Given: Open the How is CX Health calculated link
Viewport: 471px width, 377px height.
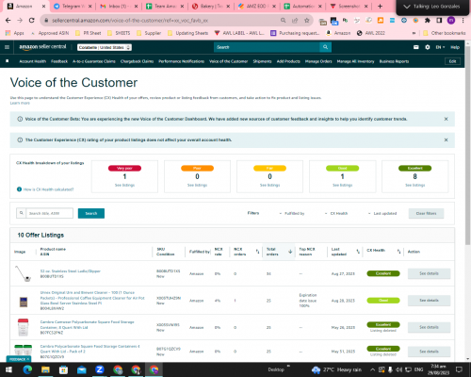Looking at the screenshot, I should [x=48, y=189].
